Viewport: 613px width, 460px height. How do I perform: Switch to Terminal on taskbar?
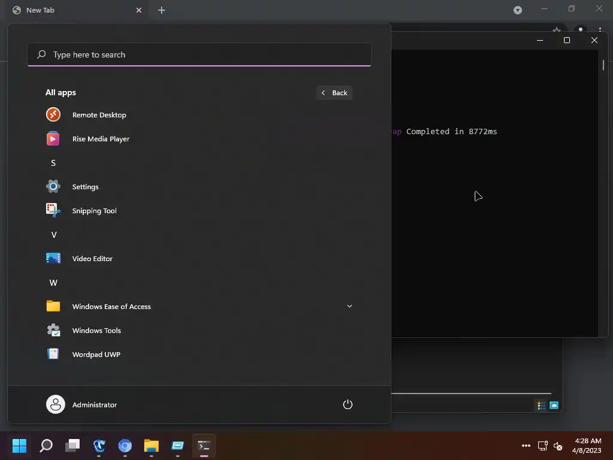[x=204, y=446]
